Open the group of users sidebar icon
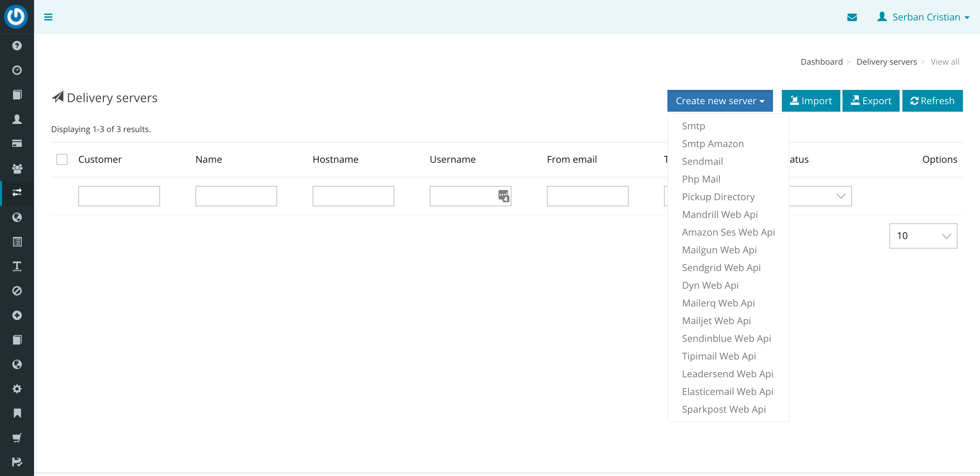Image resolution: width=980 pixels, height=476 pixels. pos(17,168)
